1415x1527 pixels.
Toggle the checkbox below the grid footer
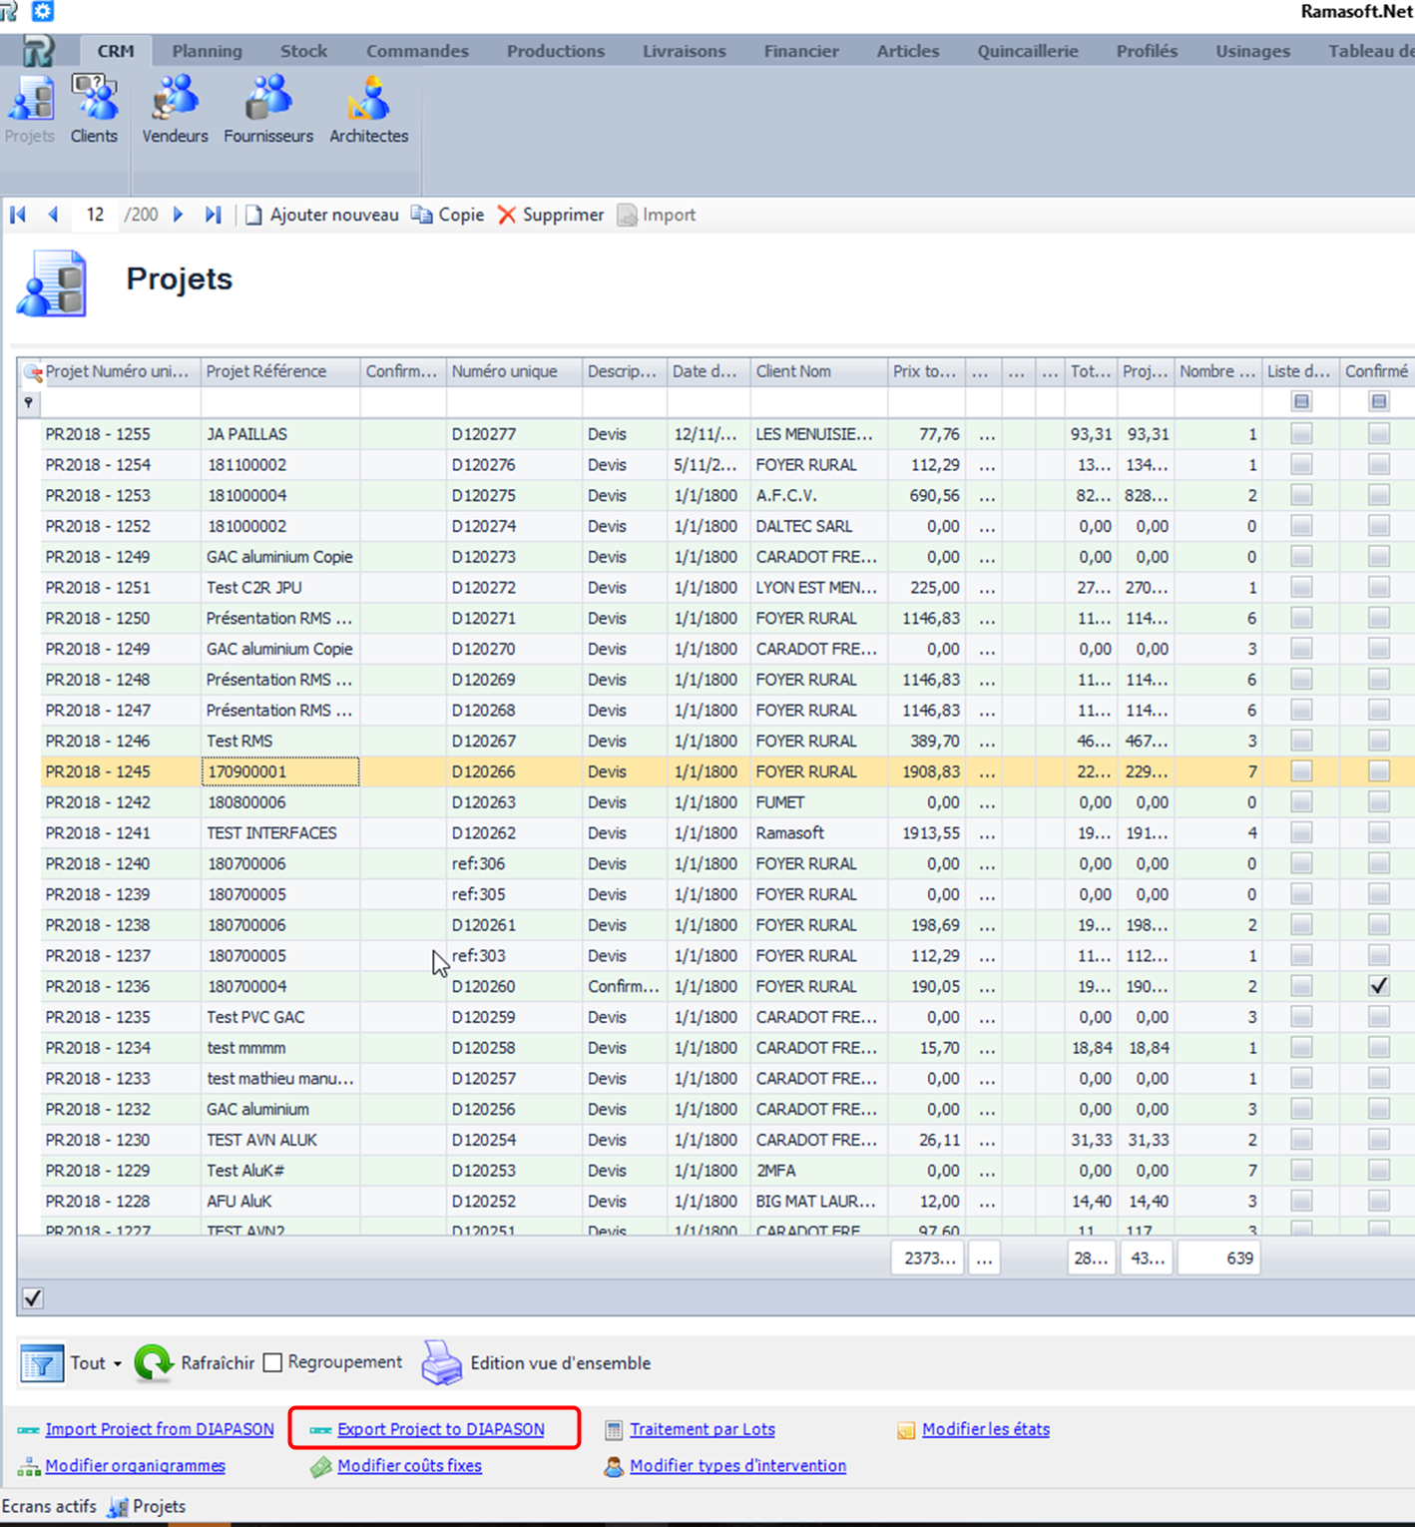(x=33, y=1298)
